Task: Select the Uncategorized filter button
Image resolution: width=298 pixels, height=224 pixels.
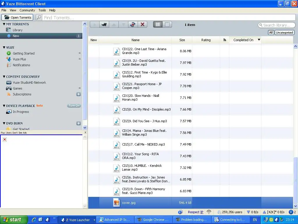Action: pyautogui.click(x=284, y=32)
